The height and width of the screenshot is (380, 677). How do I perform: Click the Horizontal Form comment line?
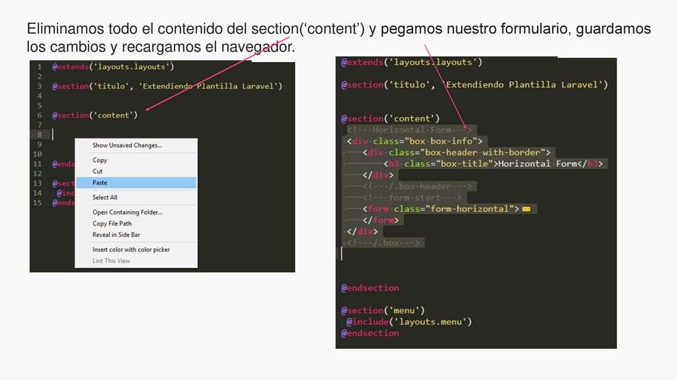[409, 130]
